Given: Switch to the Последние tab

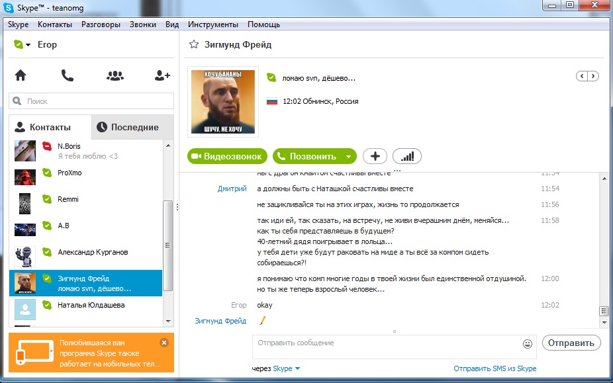Looking at the screenshot, I should 132,127.
